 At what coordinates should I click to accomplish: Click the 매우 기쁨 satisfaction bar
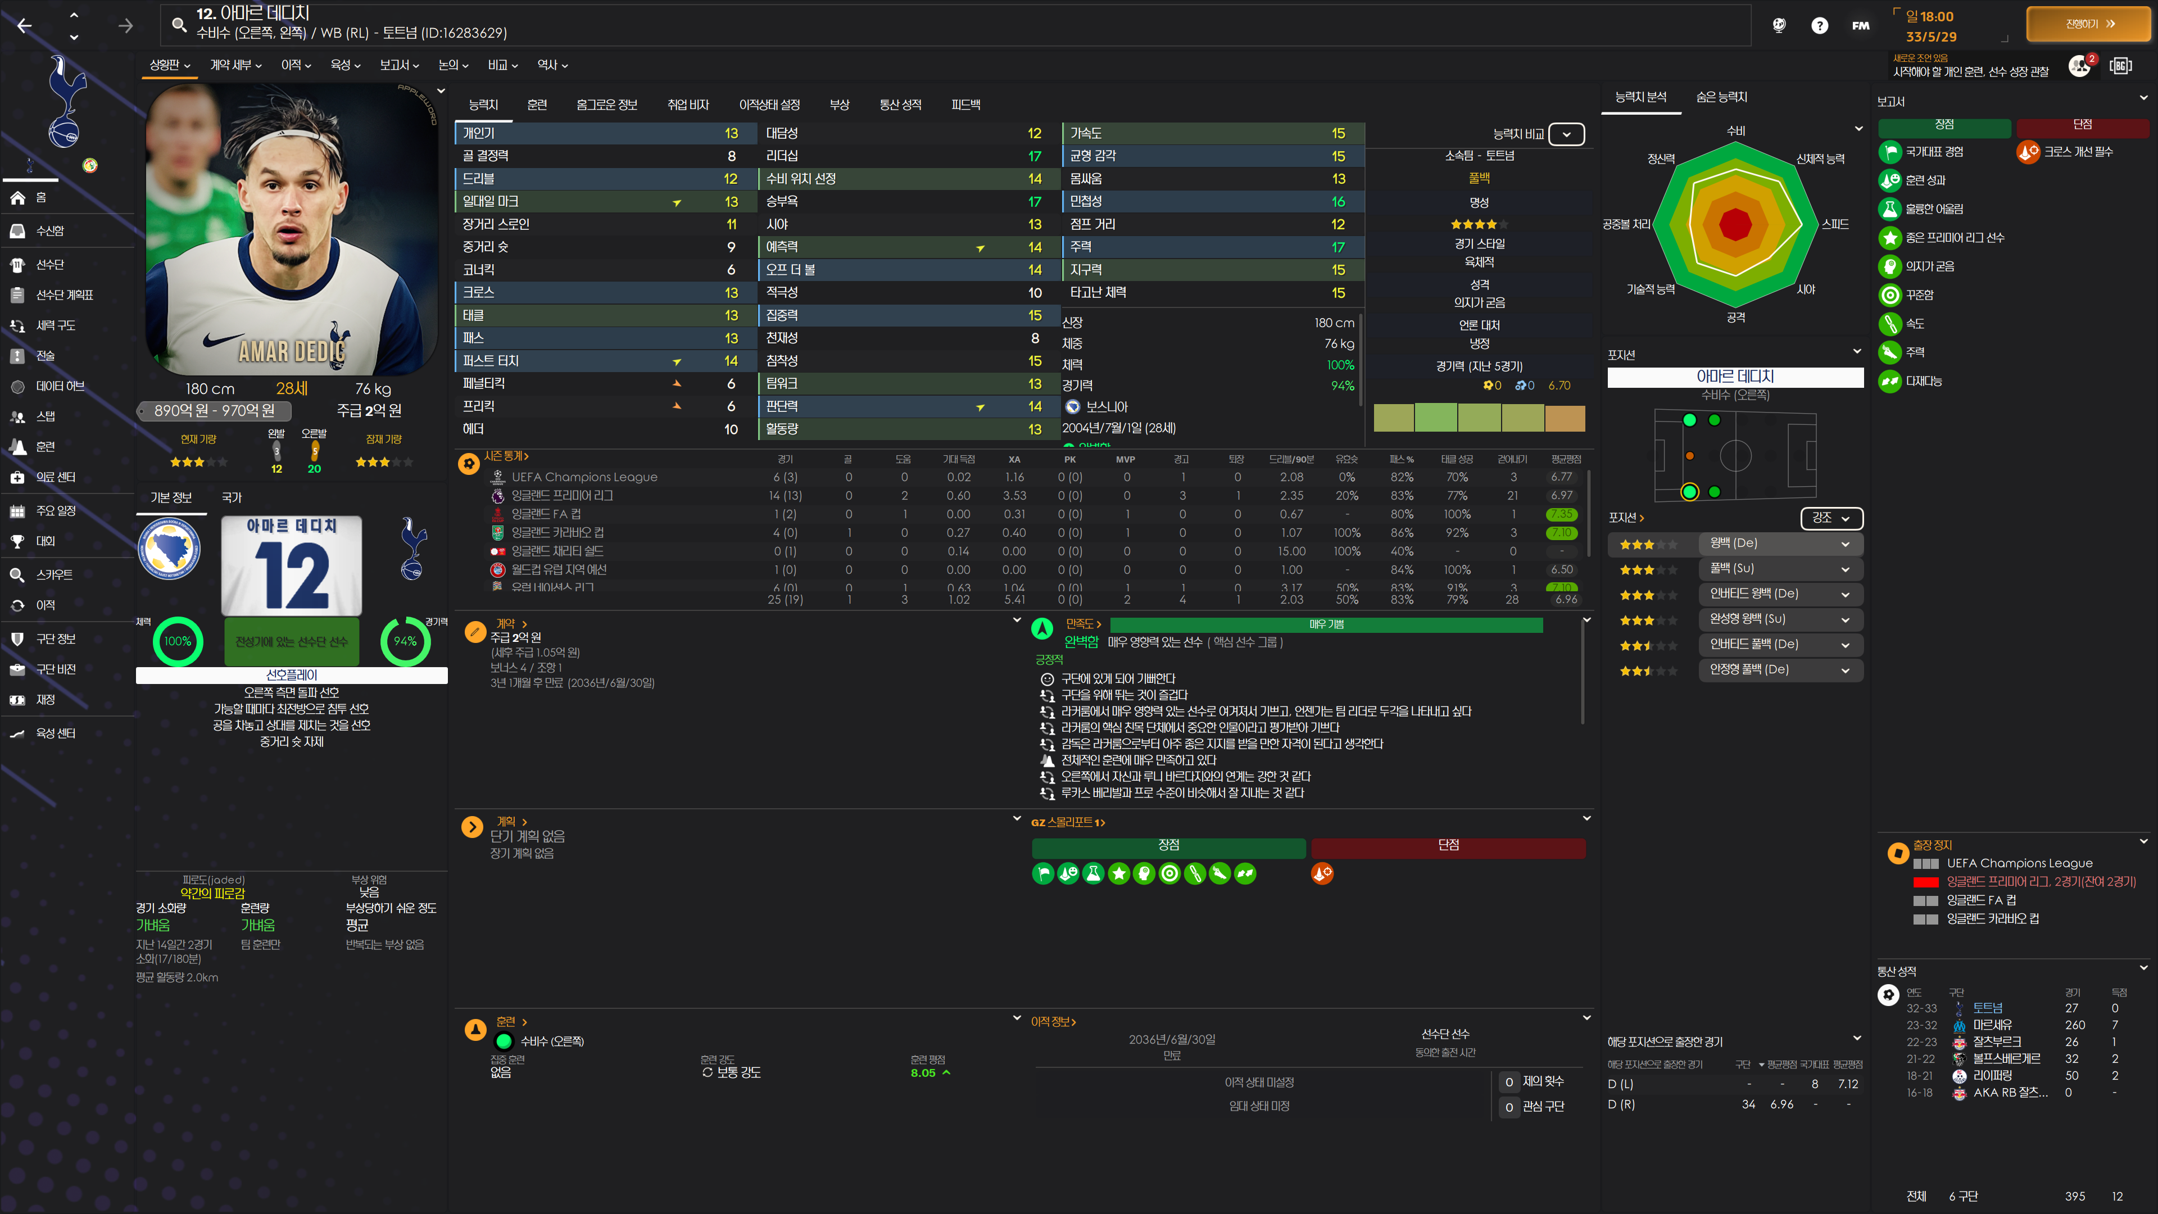[1325, 624]
